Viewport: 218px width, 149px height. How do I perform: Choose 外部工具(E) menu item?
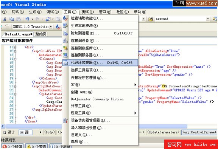(100, 106)
